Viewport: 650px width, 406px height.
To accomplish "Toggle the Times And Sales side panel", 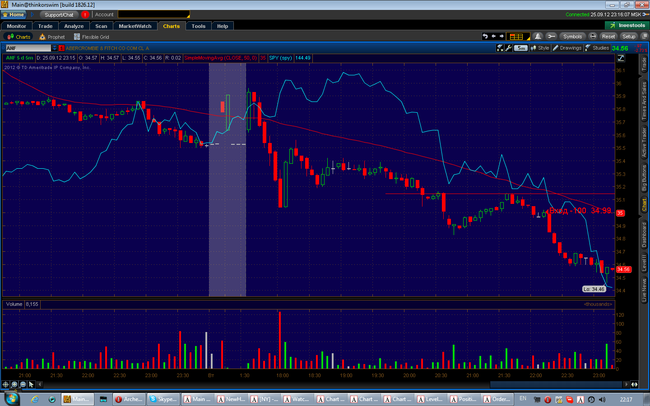I will pyautogui.click(x=644, y=100).
